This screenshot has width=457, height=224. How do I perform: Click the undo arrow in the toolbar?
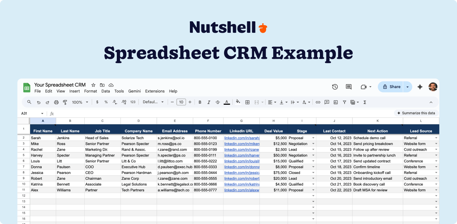click(x=39, y=102)
